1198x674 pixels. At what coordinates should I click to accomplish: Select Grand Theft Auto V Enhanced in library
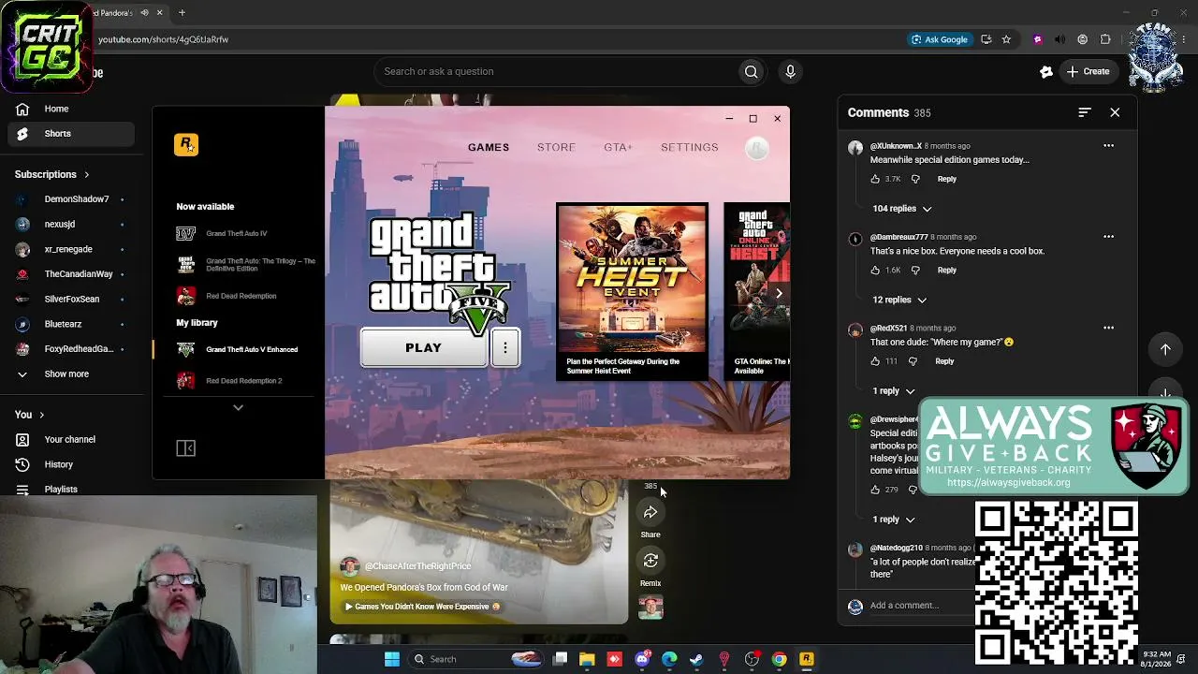tap(239, 350)
